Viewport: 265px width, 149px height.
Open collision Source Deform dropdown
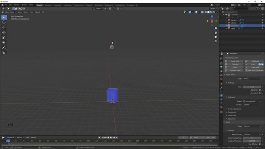[x=252, y=105]
